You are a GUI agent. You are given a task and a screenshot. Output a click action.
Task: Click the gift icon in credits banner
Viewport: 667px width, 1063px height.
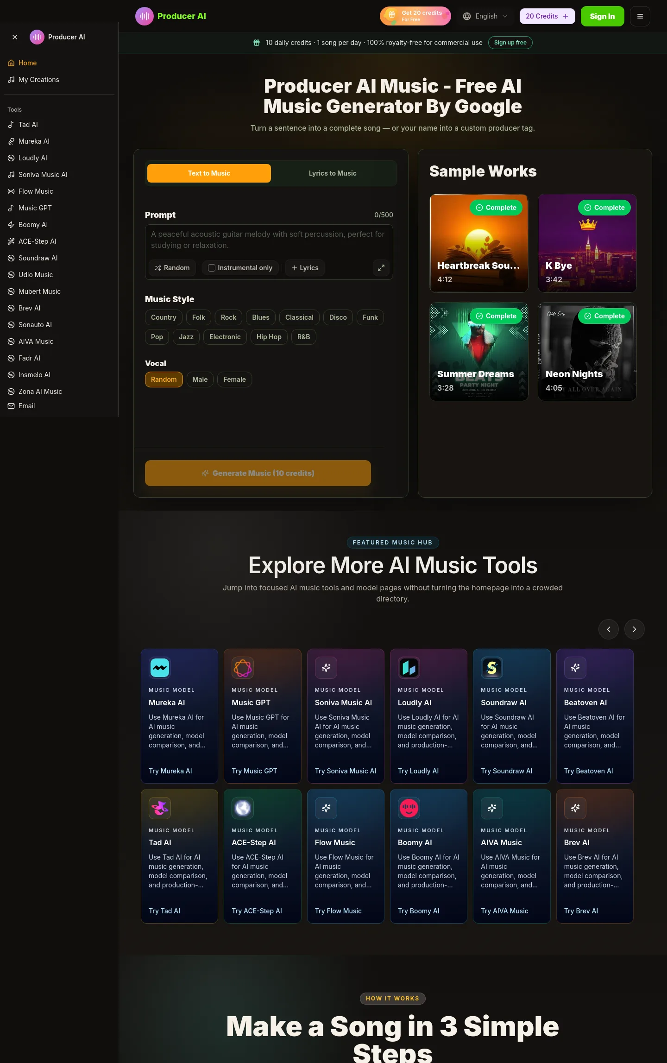tap(257, 43)
